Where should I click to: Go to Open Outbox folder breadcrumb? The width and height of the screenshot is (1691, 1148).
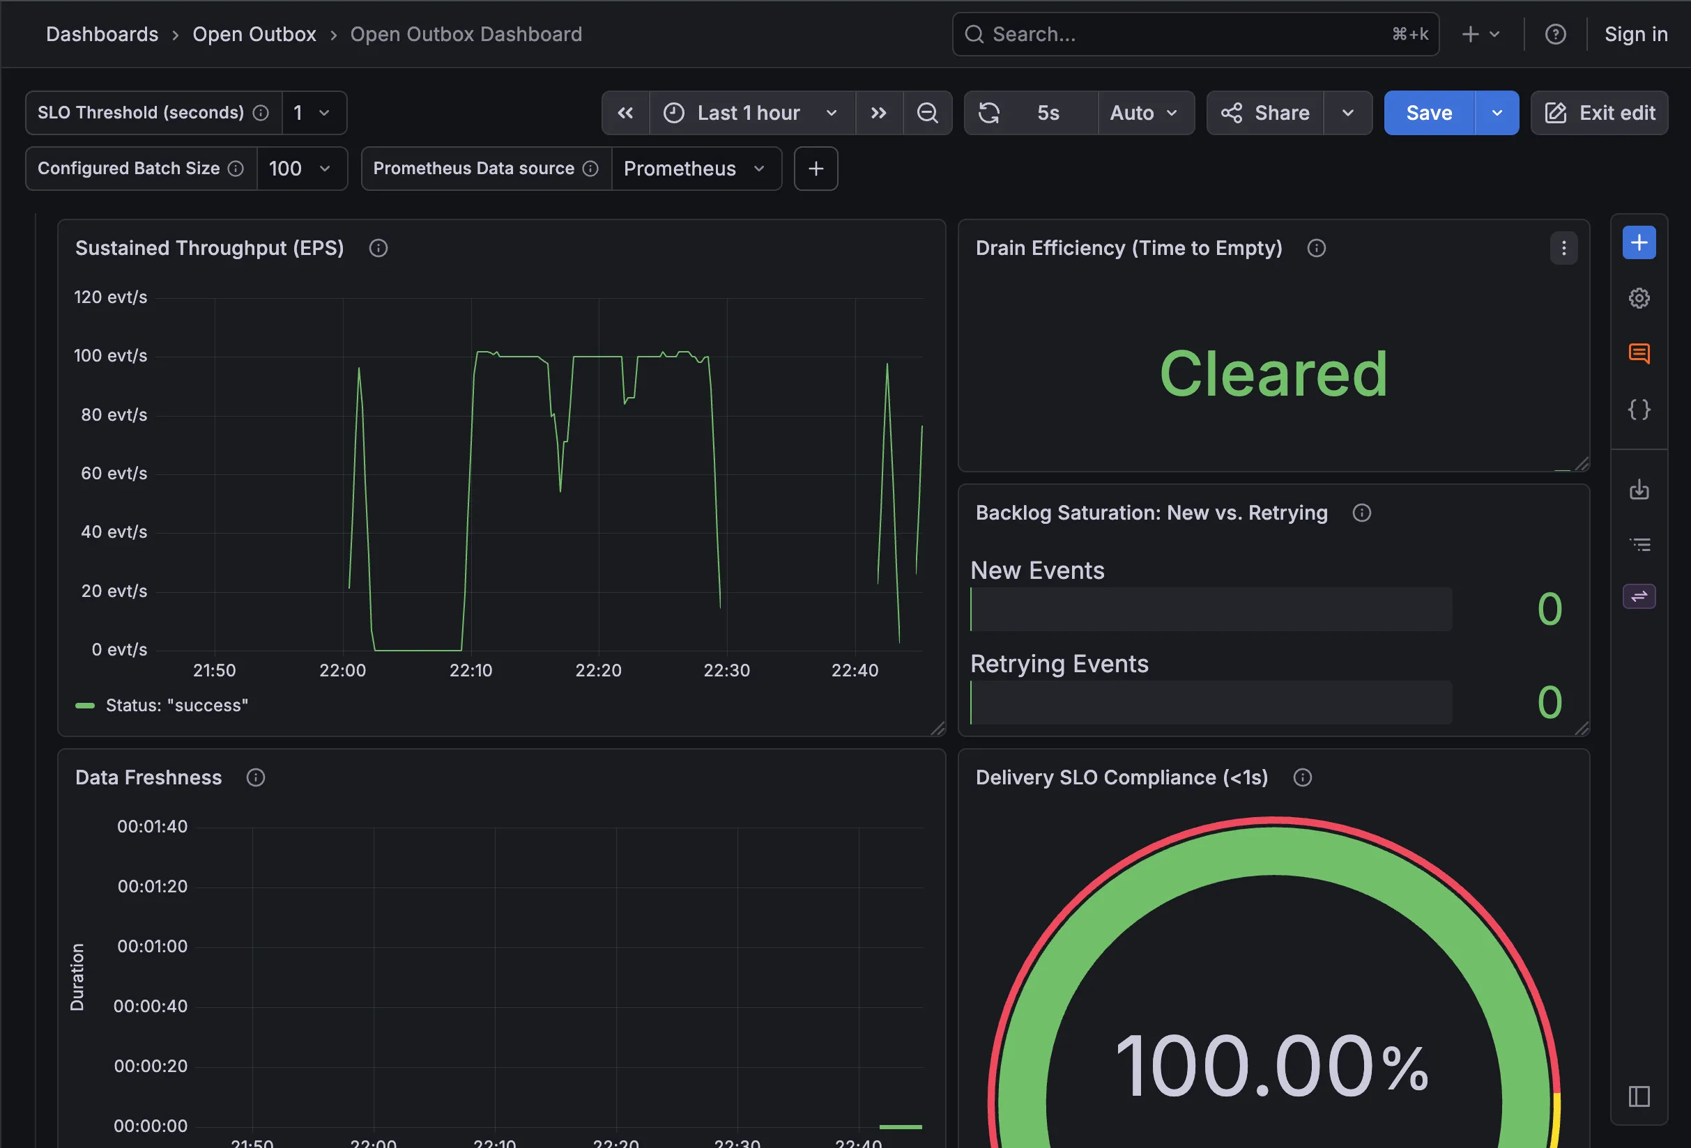tap(254, 34)
